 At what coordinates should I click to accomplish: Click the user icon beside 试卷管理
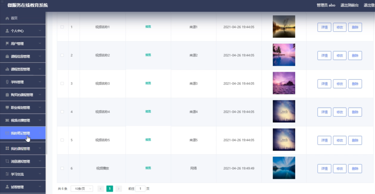tap(7, 187)
